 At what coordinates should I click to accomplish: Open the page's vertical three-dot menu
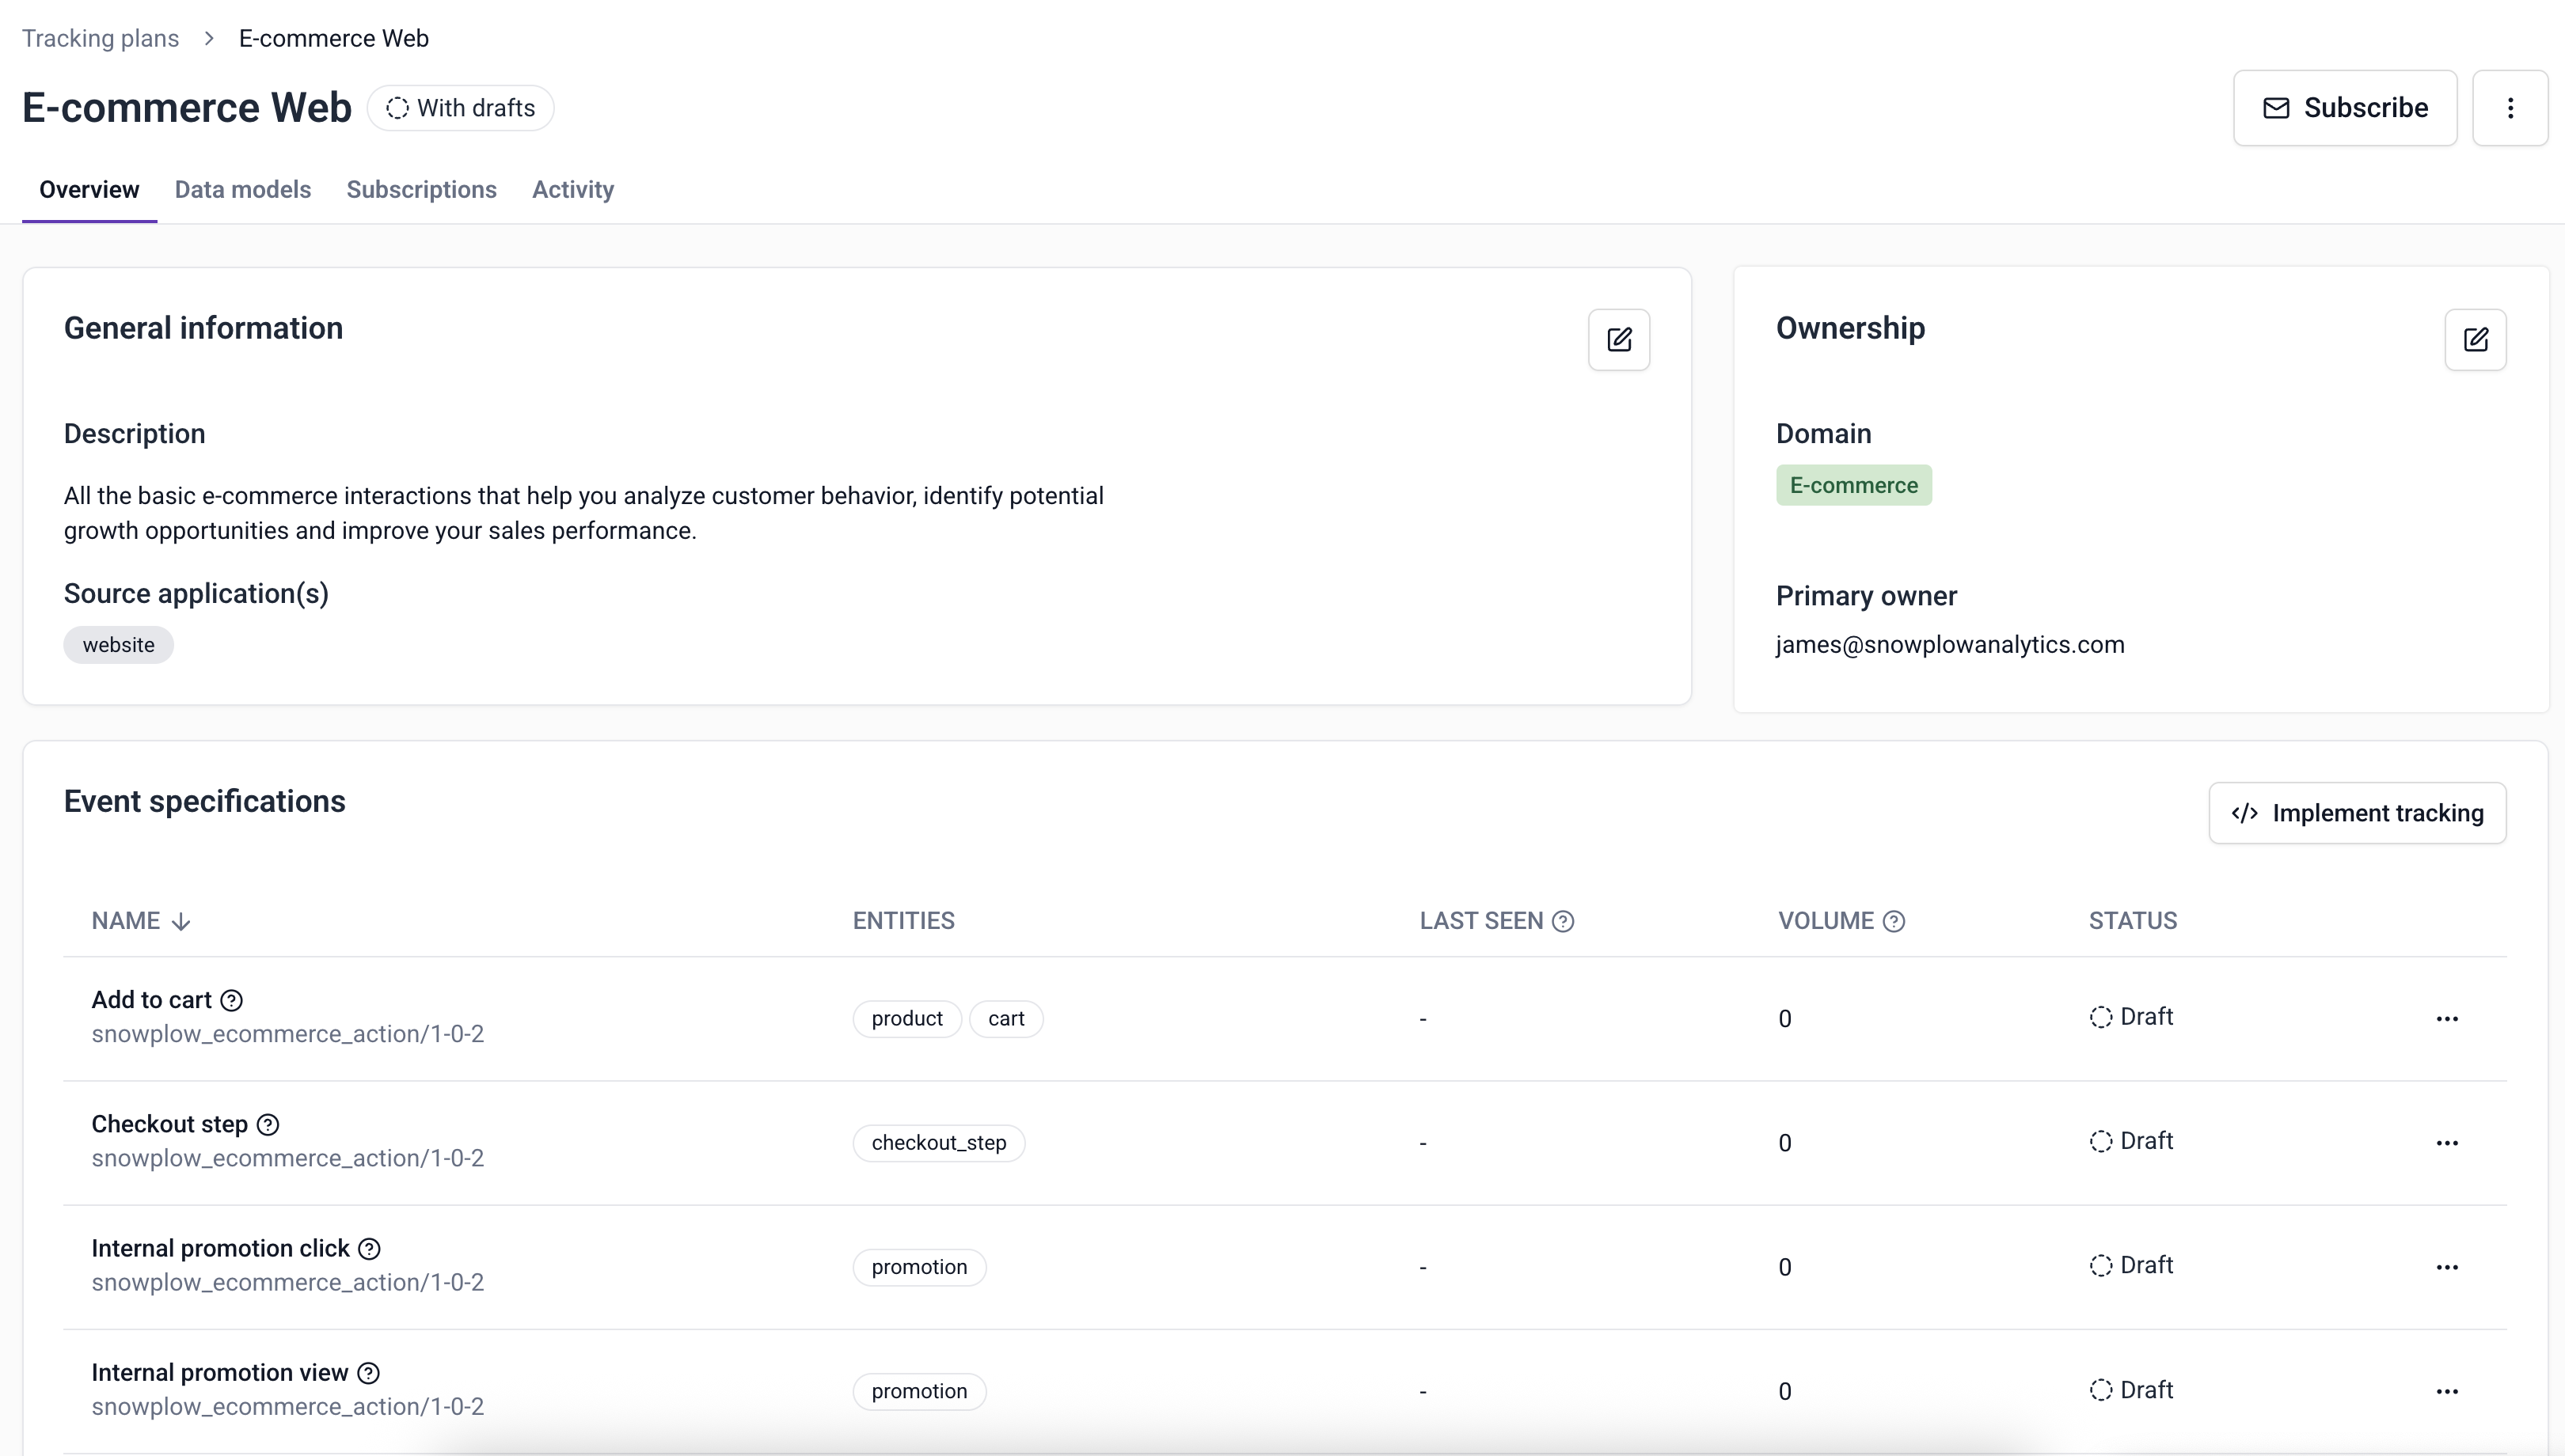[x=2509, y=108]
